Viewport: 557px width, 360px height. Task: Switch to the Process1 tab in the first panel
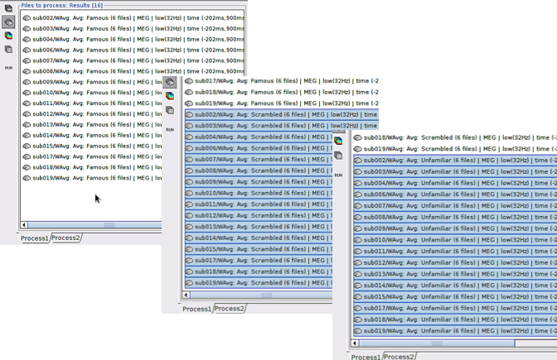point(35,238)
